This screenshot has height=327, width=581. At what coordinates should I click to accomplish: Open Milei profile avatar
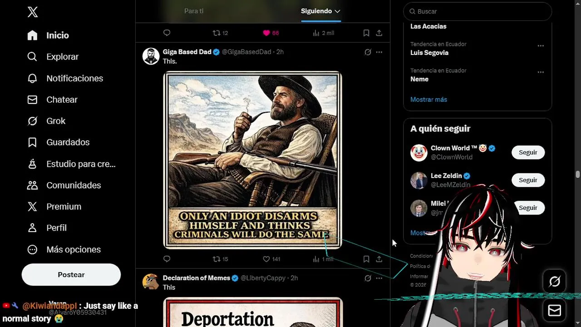pos(419,208)
